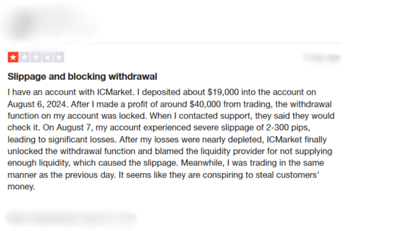
Task: Select the third grey rating star
Action: click(36, 57)
